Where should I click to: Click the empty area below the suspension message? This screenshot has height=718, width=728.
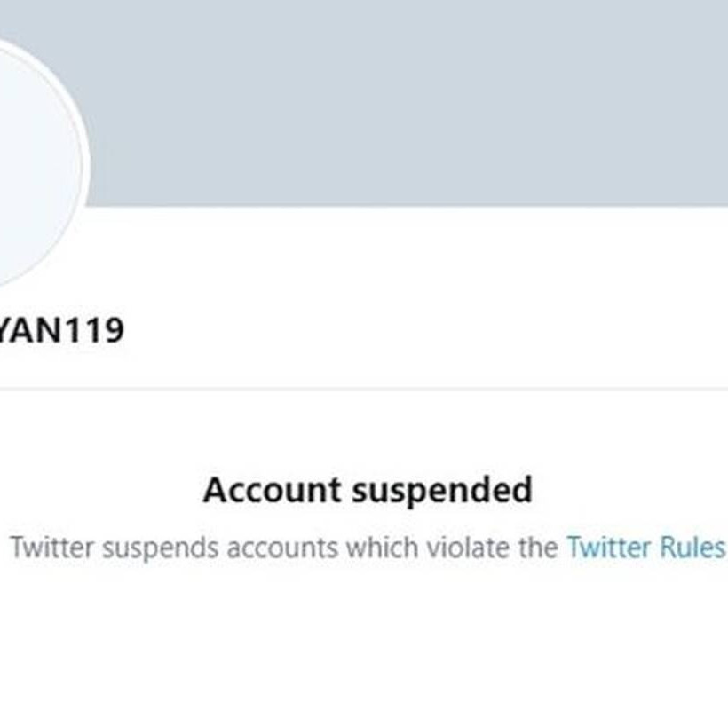pyautogui.click(x=364, y=639)
